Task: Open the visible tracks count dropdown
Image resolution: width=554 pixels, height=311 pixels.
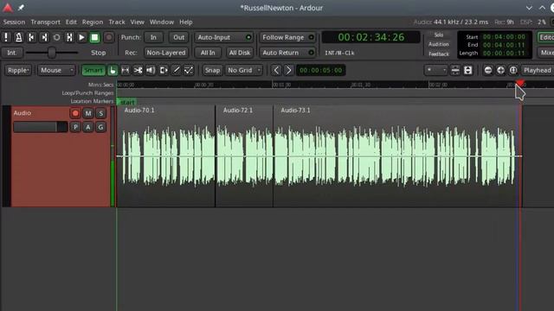Action: (436, 70)
